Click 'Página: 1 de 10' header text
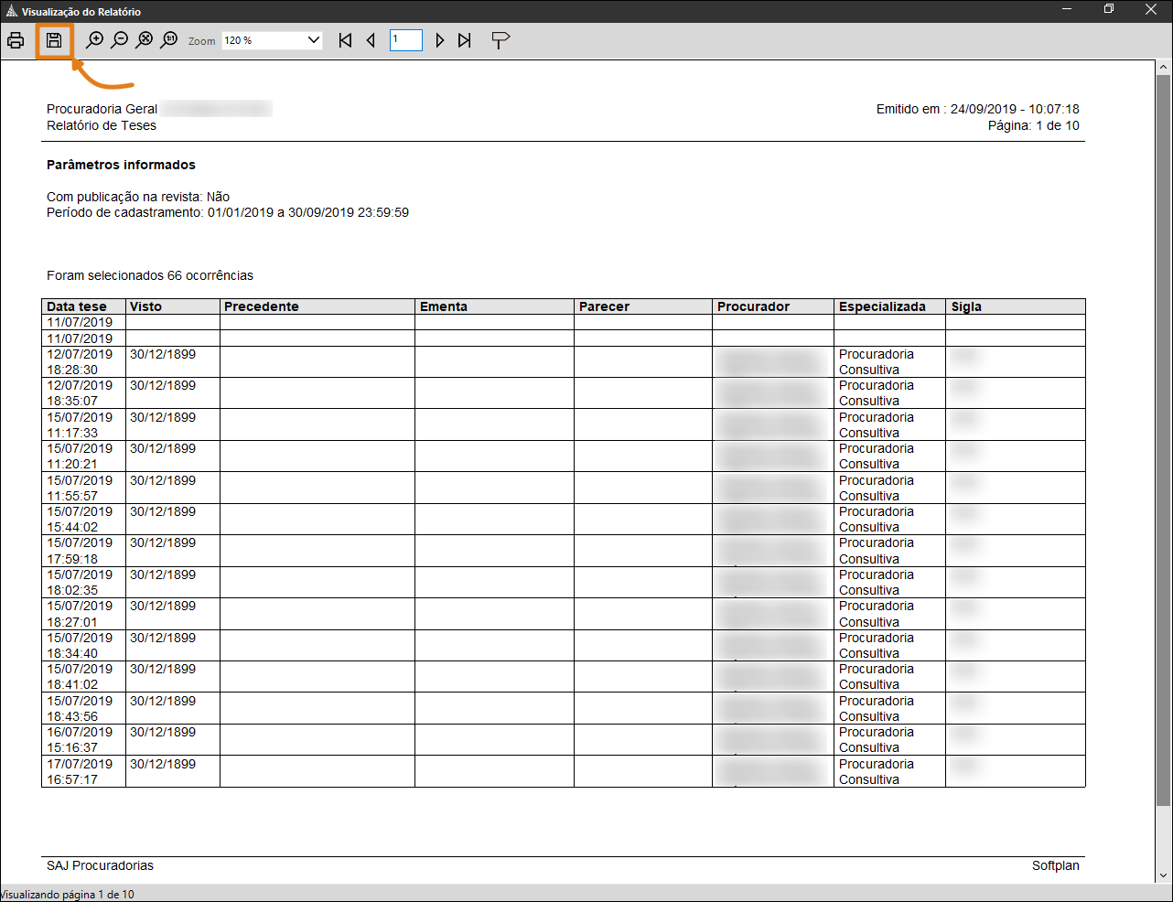The height and width of the screenshot is (902, 1173). 1033,125
